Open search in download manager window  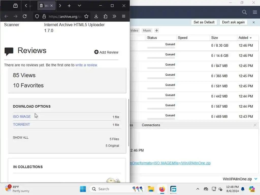(244, 12)
